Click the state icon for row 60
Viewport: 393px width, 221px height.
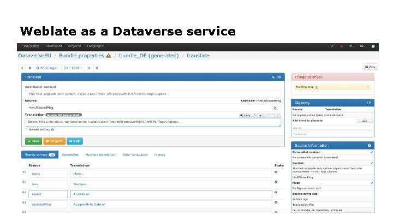pos(276,182)
